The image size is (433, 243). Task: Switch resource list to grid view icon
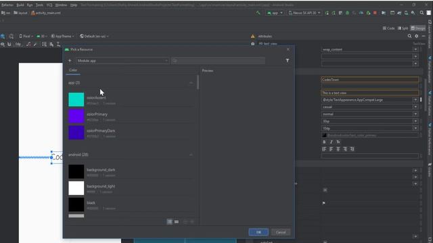(177, 222)
